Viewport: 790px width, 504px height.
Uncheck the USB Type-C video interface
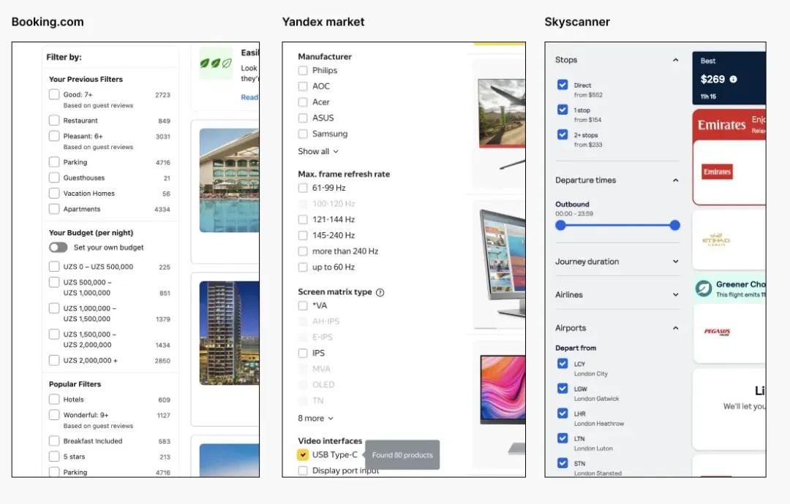pyautogui.click(x=303, y=455)
